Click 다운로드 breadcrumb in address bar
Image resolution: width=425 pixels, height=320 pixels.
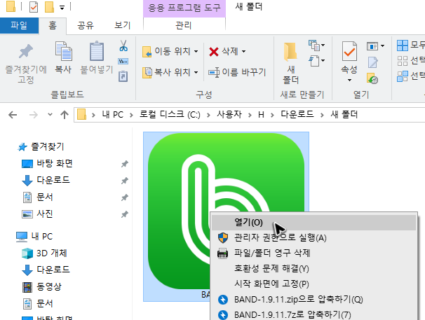(x=297, y=115)
